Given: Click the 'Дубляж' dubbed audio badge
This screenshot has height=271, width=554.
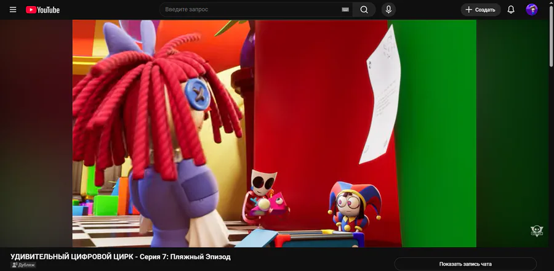Looking at the screenshot, I should pyautogui.click(x=23, y=265).
